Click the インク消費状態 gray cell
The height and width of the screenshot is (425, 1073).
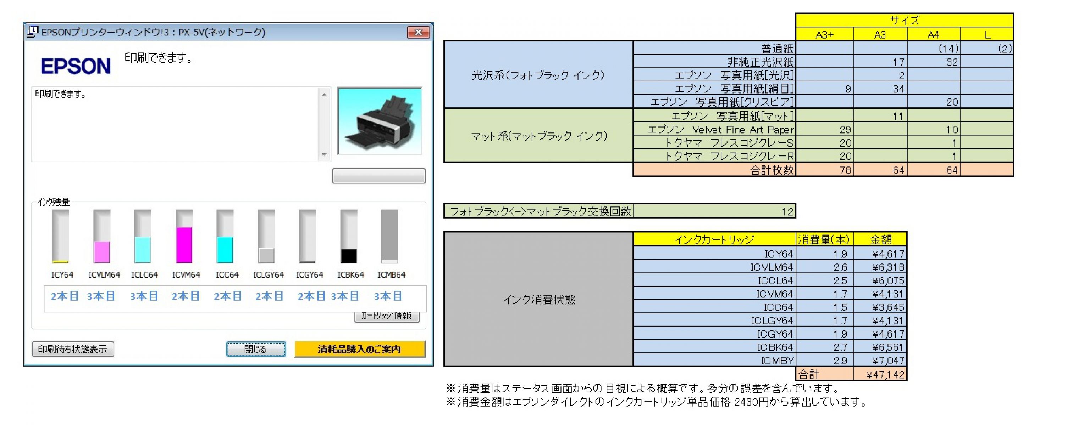[x=538, y=299]
